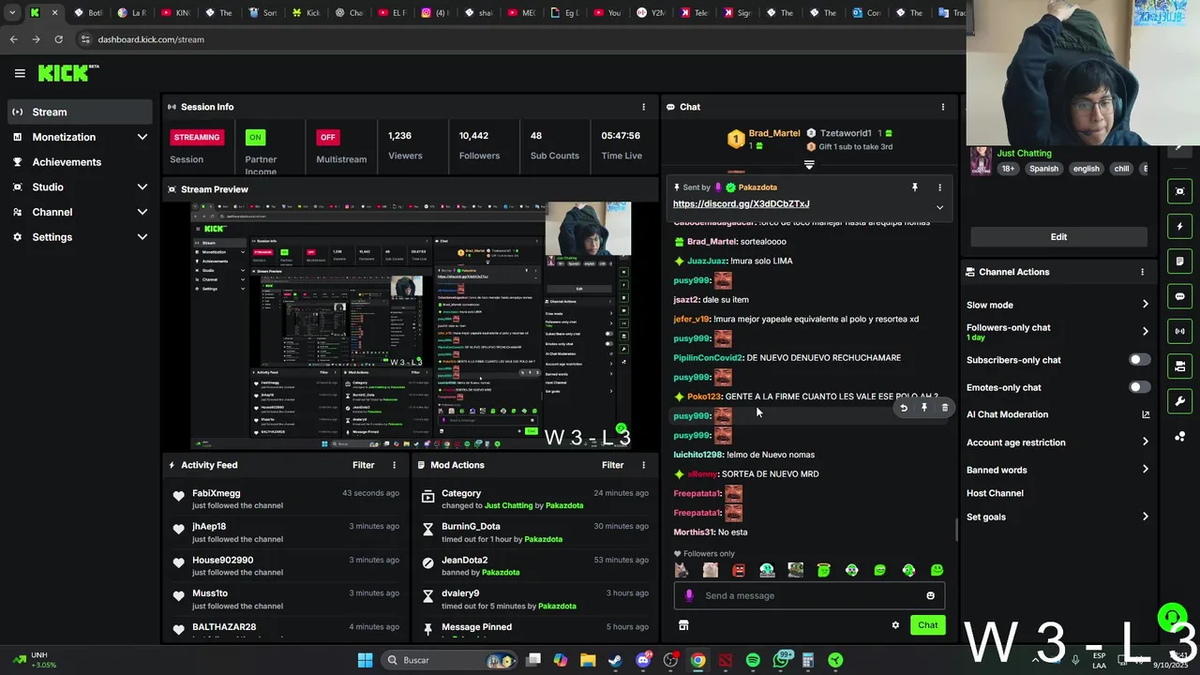The height and width of the screenshot is (675, 1200).
Task: Open Spotify from the taskbar
Action: pos(753,660)
